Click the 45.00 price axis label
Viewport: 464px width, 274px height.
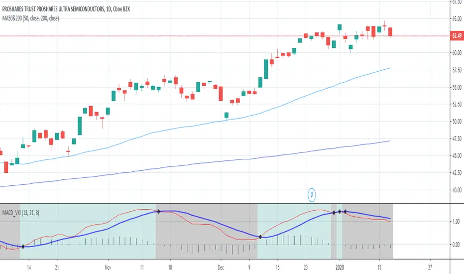click(x=457, y=155)
